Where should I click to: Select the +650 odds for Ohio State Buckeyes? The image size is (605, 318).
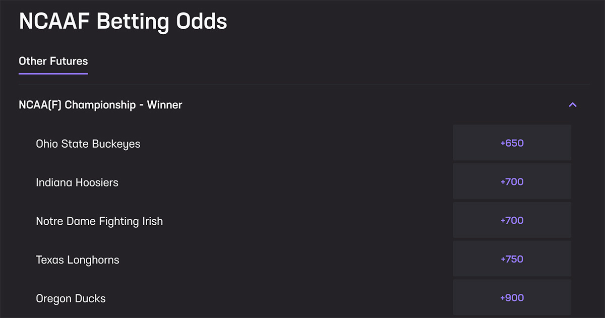coord(512,143)
